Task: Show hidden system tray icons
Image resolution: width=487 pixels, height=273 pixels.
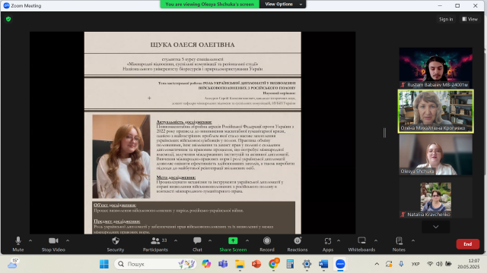Action: click(x=377, y=264)
